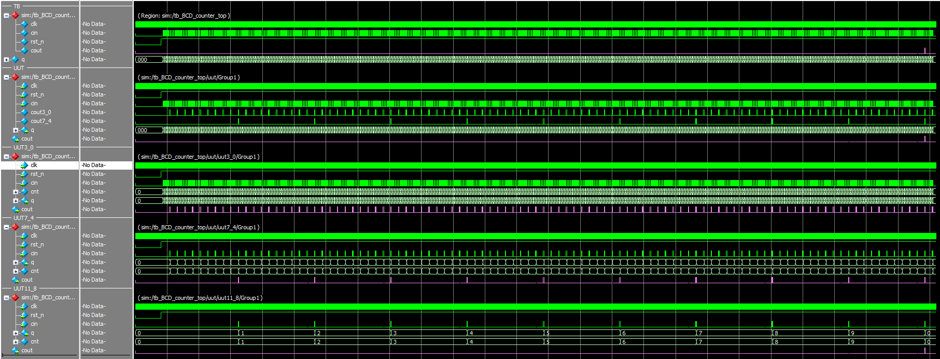The width and height of the screenshot is (940, 359).
Task: Select the UUT3_0 divider label
Action: coord(23,148)
